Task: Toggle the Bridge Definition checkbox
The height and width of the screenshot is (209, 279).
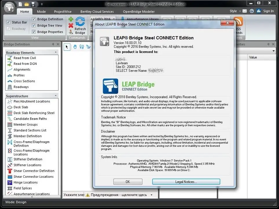Action: click(34, 19)
